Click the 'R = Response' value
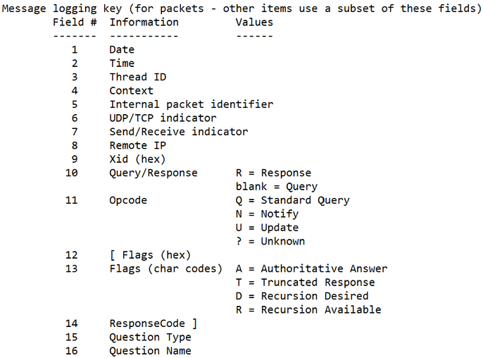Screen dimensions: 483x358 [x=273, y=173]
